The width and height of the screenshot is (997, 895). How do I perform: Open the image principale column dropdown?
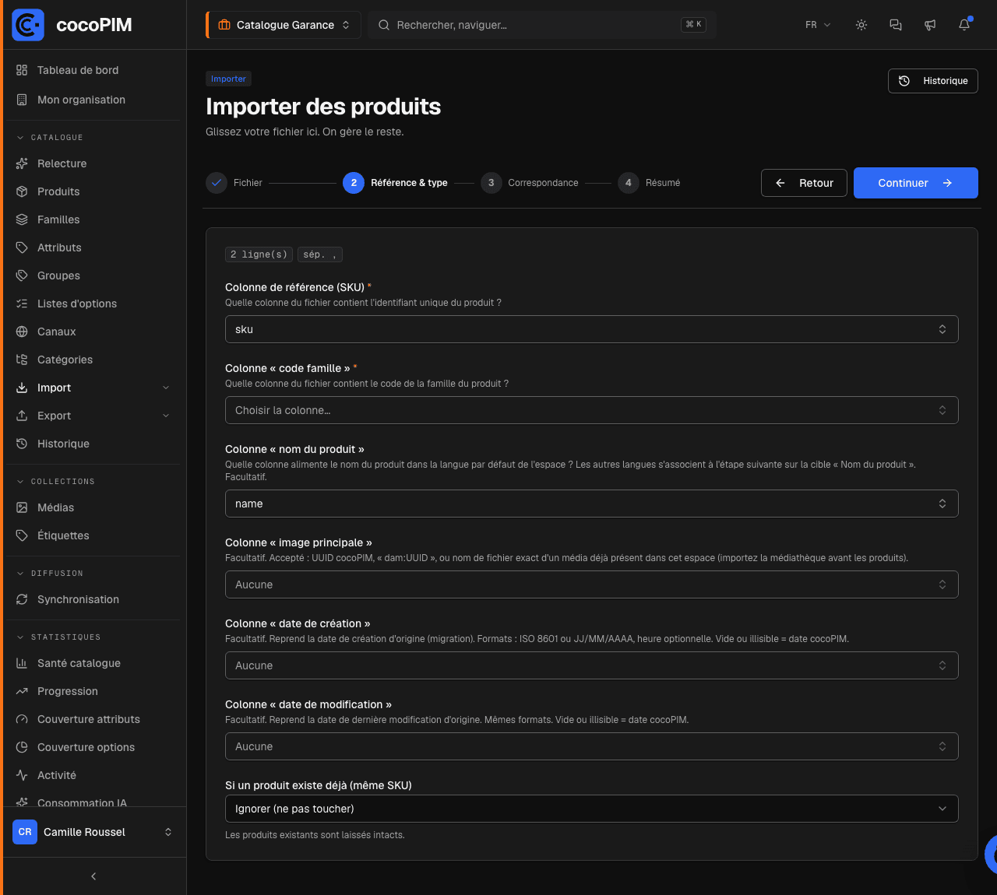click(591, 584)
